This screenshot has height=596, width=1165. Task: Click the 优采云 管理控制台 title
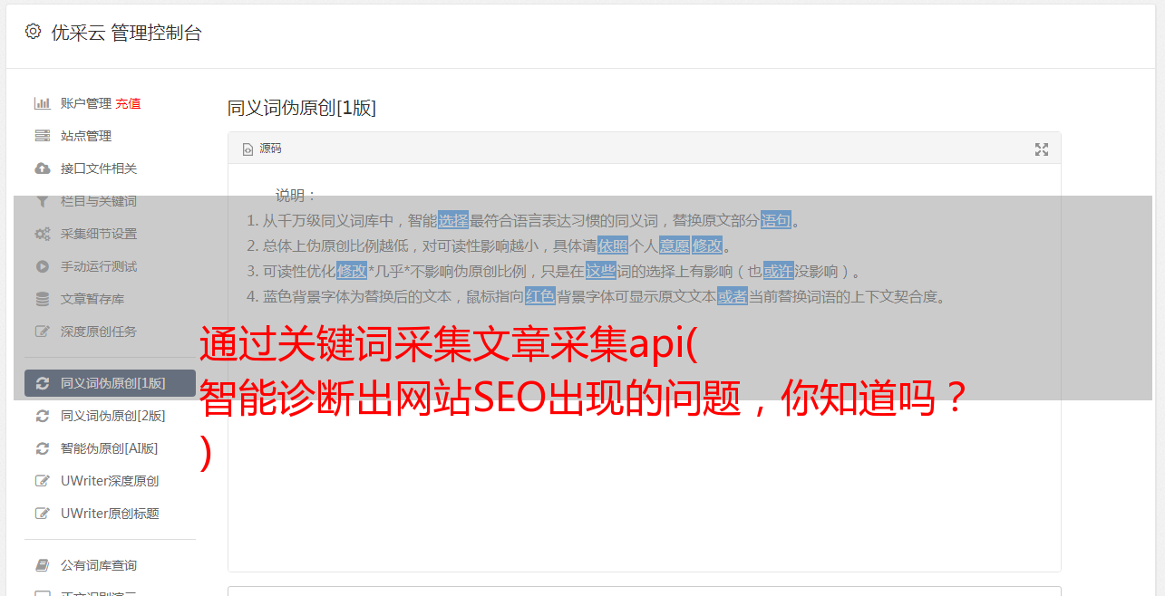point(126,33)
